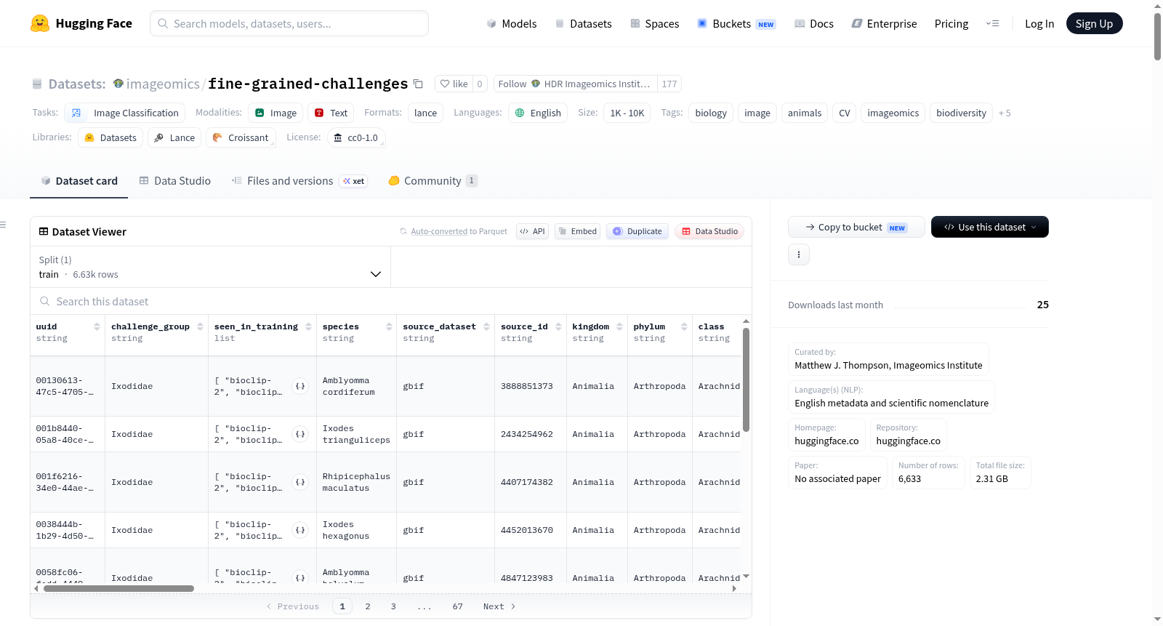Click the imageomics organization avatar icon
The width and height of the screenshot is (1163, 626).
pyautogui.click(x=118, y=84)
